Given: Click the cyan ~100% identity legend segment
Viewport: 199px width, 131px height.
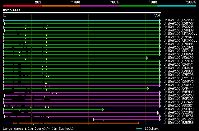Looking at the screenshot, I should coord(177,6).
